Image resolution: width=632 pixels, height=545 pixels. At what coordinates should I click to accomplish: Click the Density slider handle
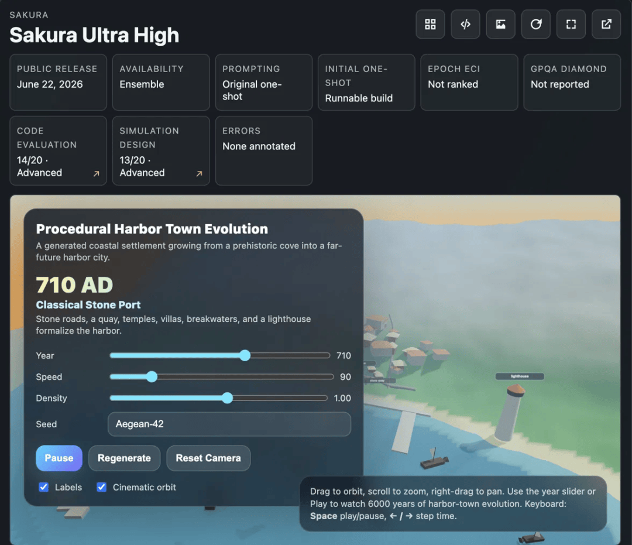227,398
